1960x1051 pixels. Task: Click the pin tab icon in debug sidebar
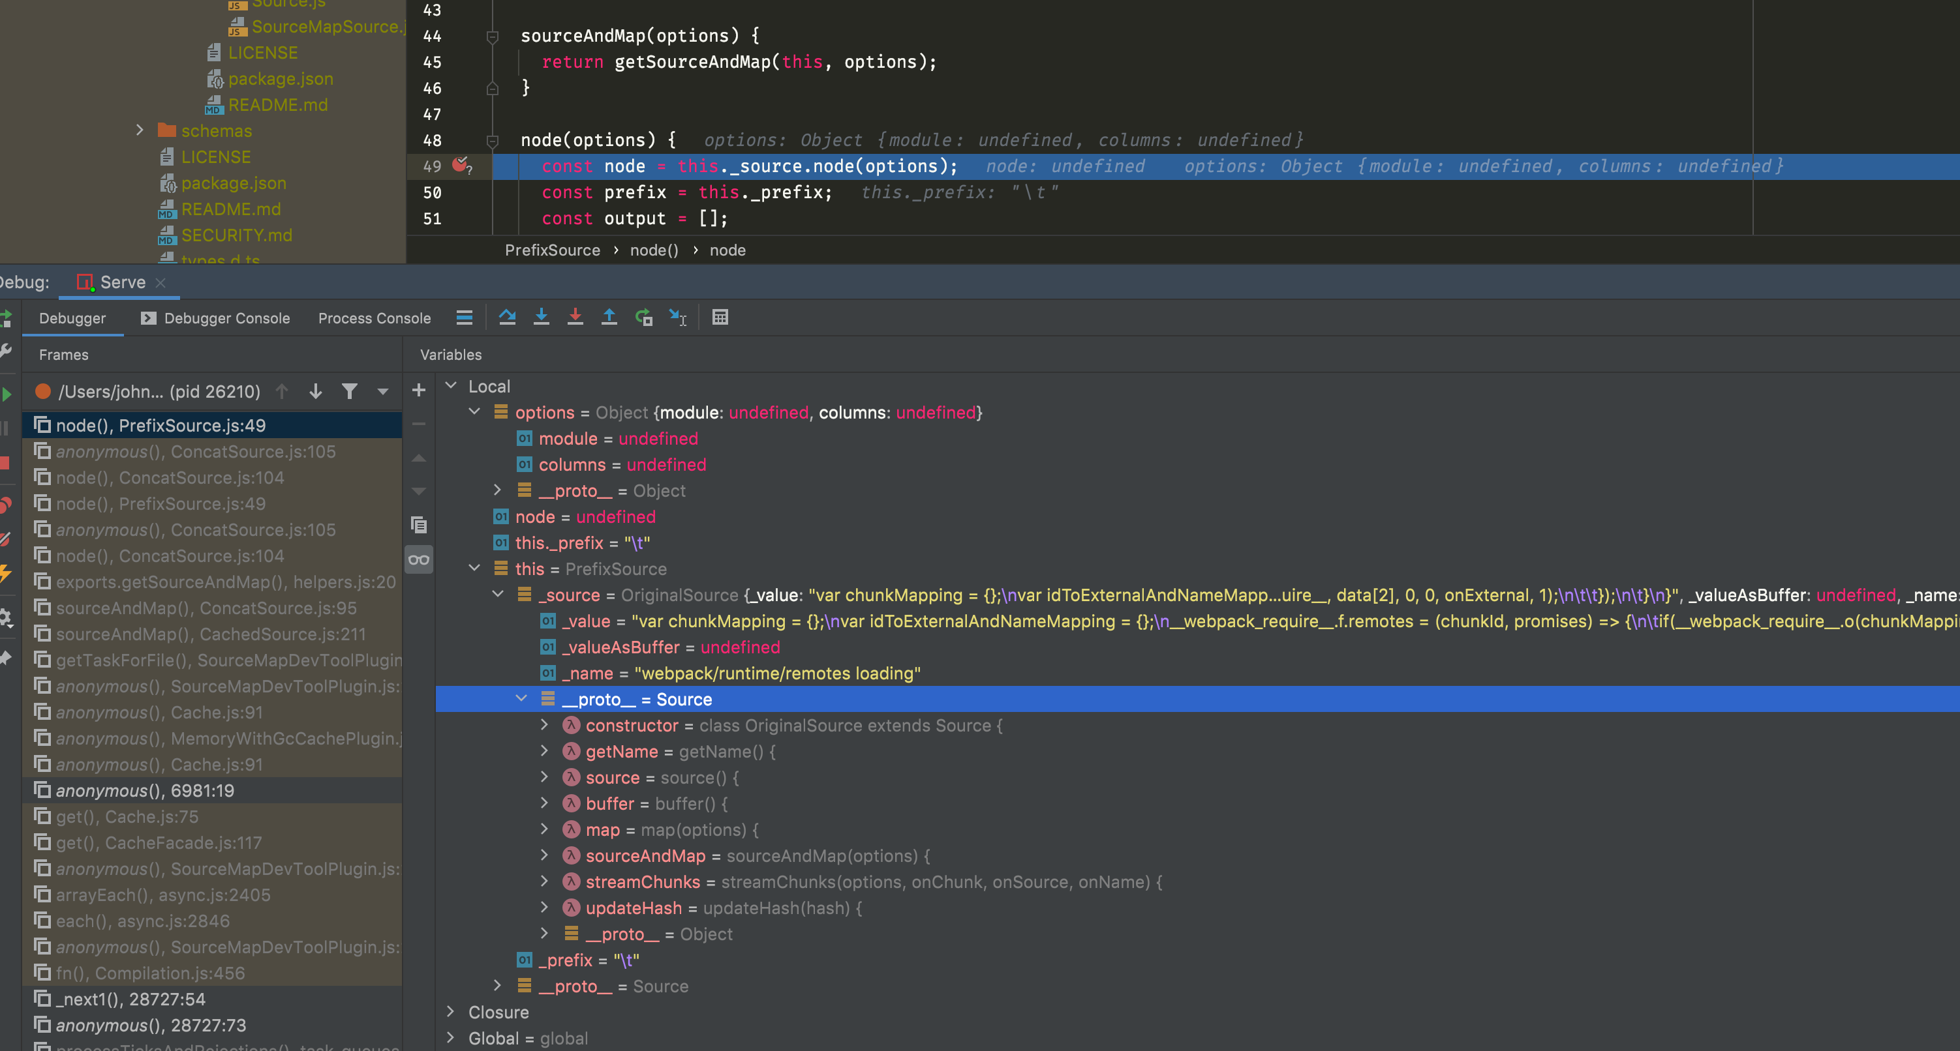(x=5, y=658)
